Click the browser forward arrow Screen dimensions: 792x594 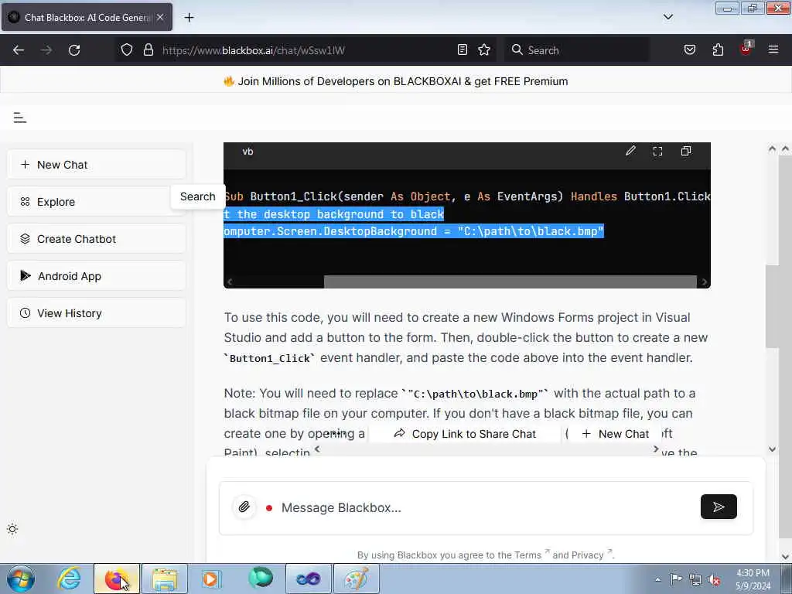click(46, 50)
